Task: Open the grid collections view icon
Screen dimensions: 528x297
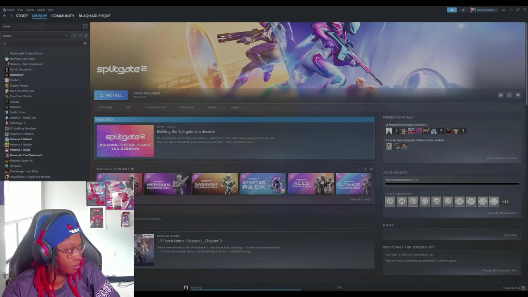Action: click(x=85, y=26)
